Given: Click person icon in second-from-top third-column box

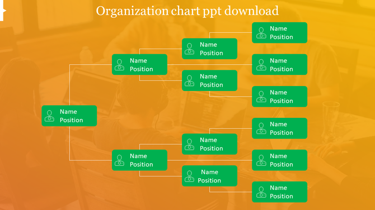Looking at the screenshot, I should (x=189, y=80).
